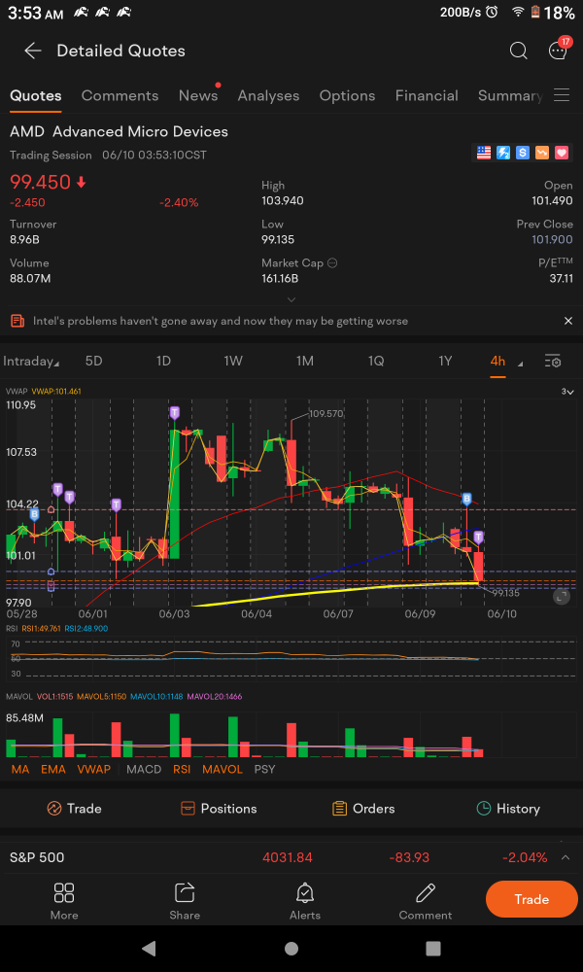Tap the news document icon in the banner

(x=17, y=321)
